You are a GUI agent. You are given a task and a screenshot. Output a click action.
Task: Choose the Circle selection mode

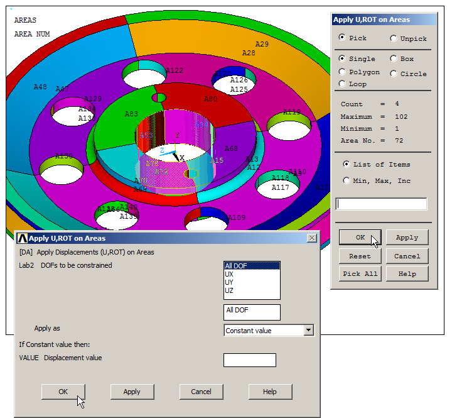[394, 74]
